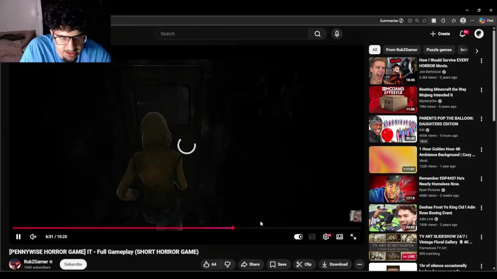Click the browser zoom magnifier icon
The width and height of the screenshot is (497, 279).
click(x=417, y=21)
